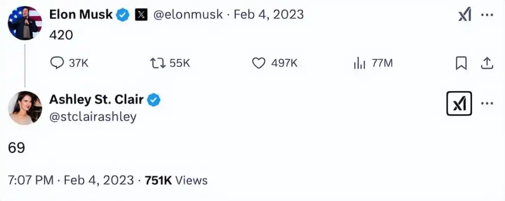Repost the Elon Musk 420 post

click(156, 63)
